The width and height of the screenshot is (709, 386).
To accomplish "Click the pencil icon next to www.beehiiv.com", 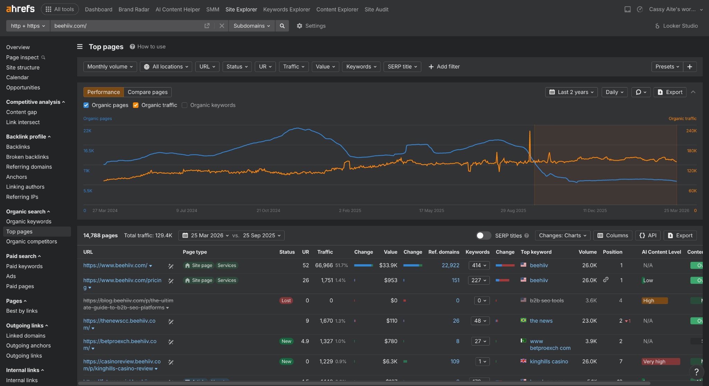I will click(x=171, y=266).
